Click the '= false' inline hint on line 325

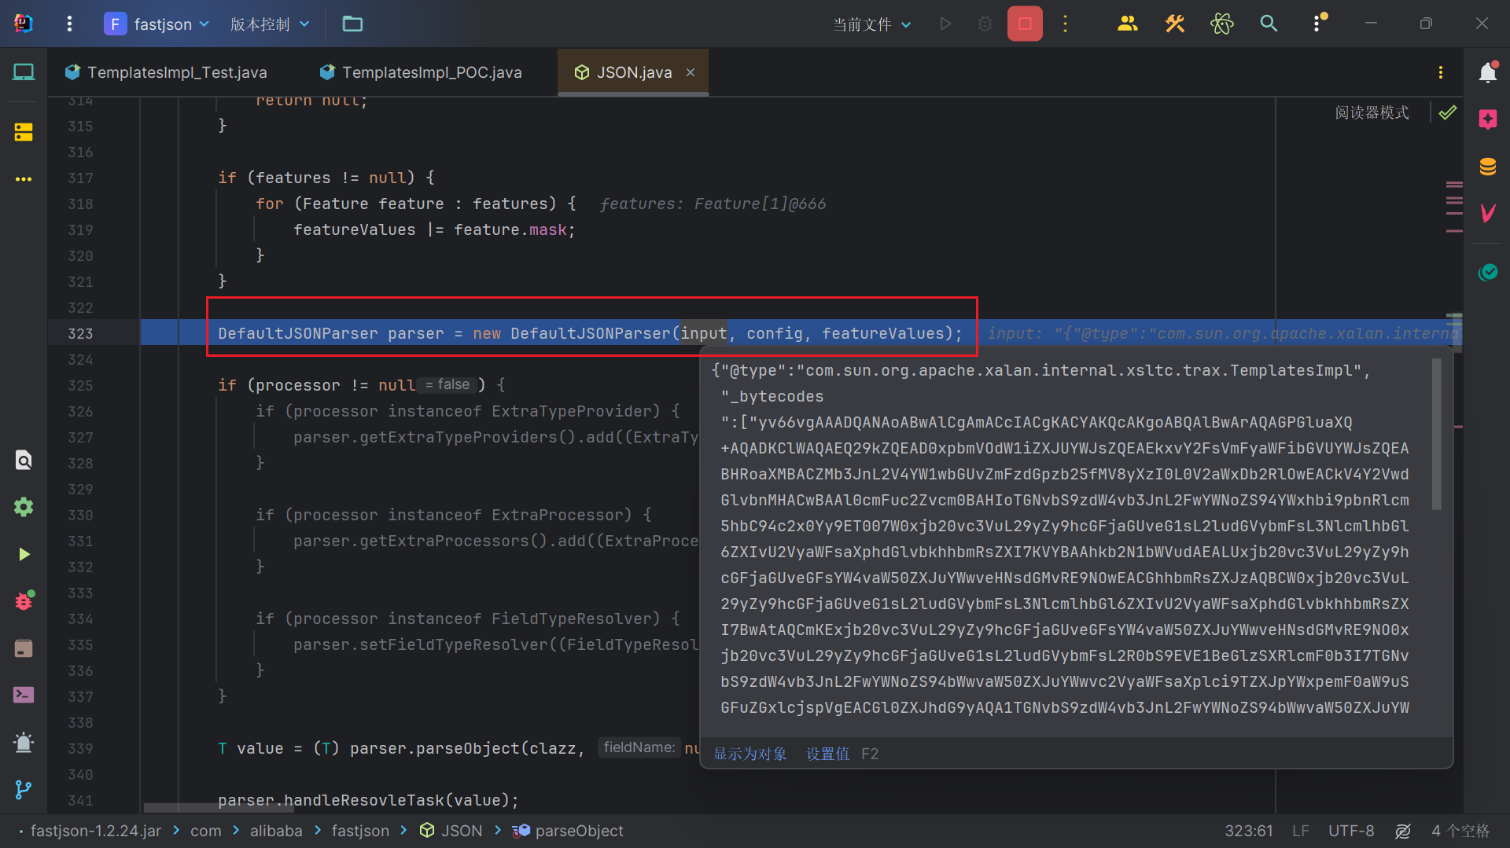click(447, 384)
